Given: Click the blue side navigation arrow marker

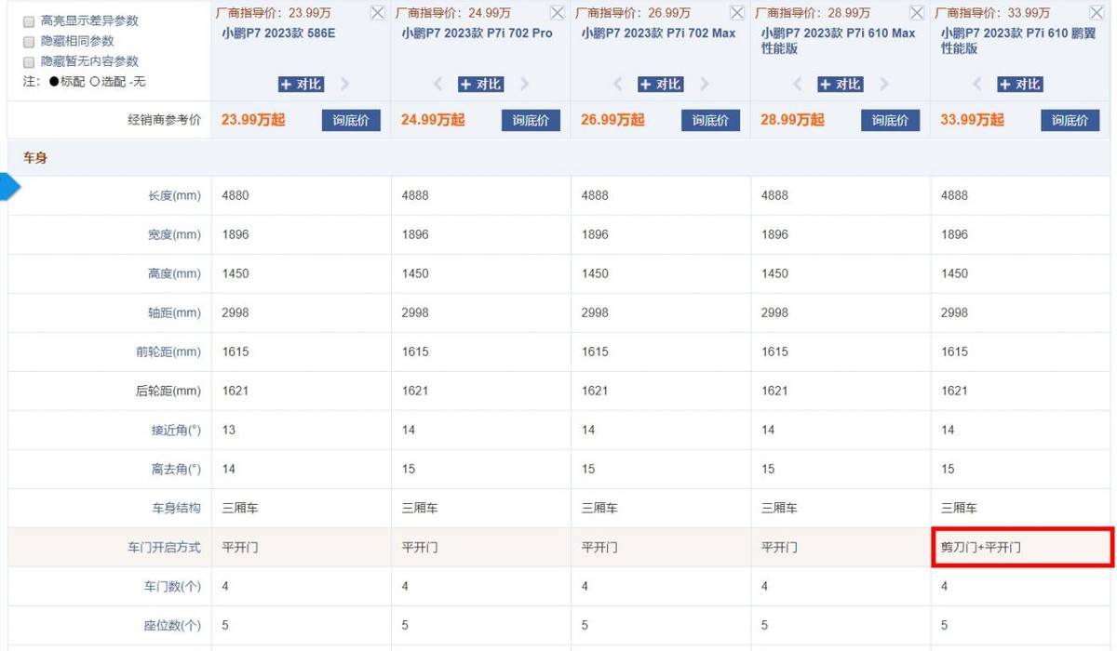Looking at the screenshot, I should pos(8,189).
